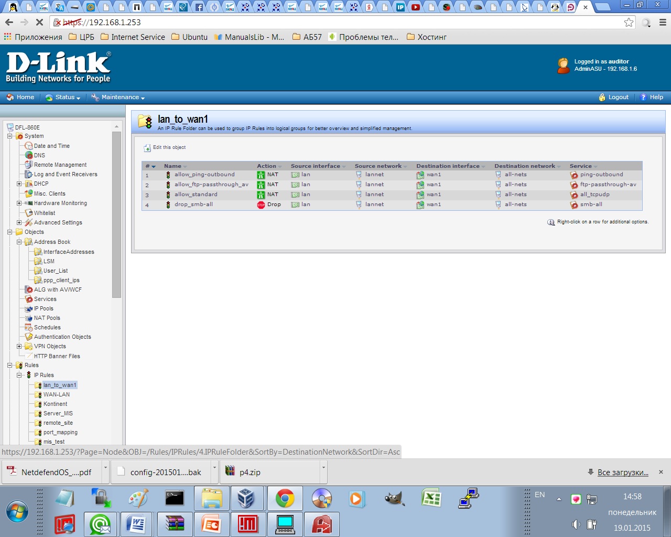671x537 pixels.
Task: Log out of the D-Link interface
Action: [613, 97]
